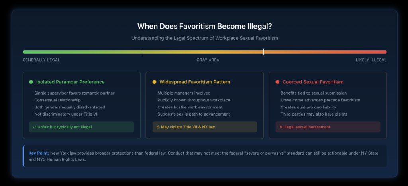The height and width of the screenshot is (186, 408).
Task: Click the checkmark in the green verdict badge
Action: pos(34,127)
